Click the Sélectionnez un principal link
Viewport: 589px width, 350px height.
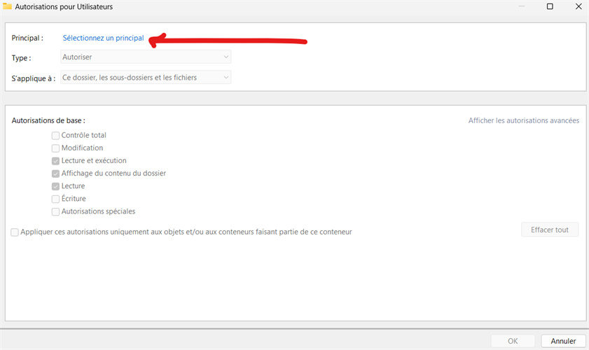tap(103, 38)
